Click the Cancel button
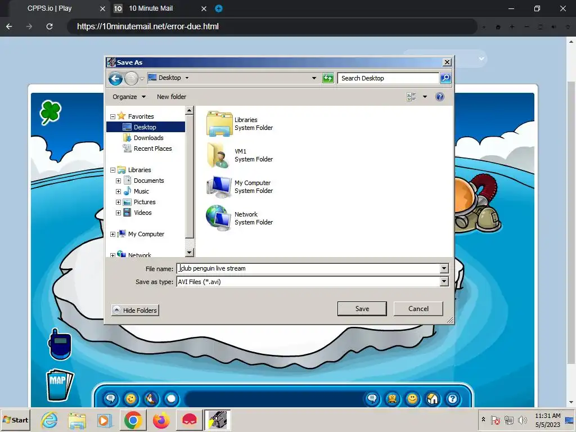 pyautogui.click(x=418, y=309)
